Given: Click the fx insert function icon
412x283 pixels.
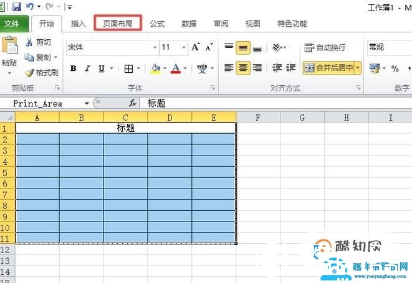Looking at the screenshot, I should point(133,103).
